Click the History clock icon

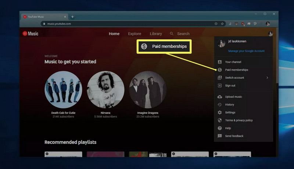pos(220,105)
